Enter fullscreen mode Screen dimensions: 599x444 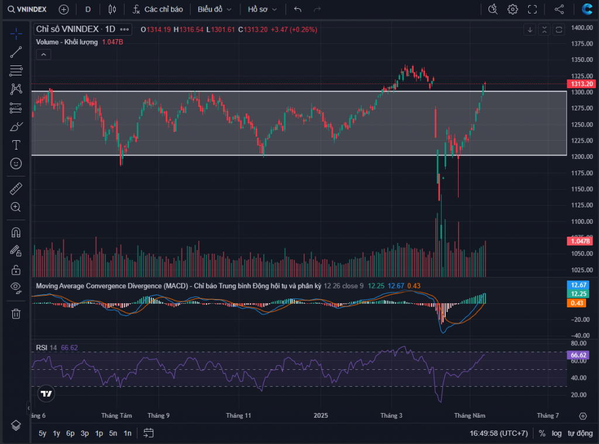[x=532, y=9]
